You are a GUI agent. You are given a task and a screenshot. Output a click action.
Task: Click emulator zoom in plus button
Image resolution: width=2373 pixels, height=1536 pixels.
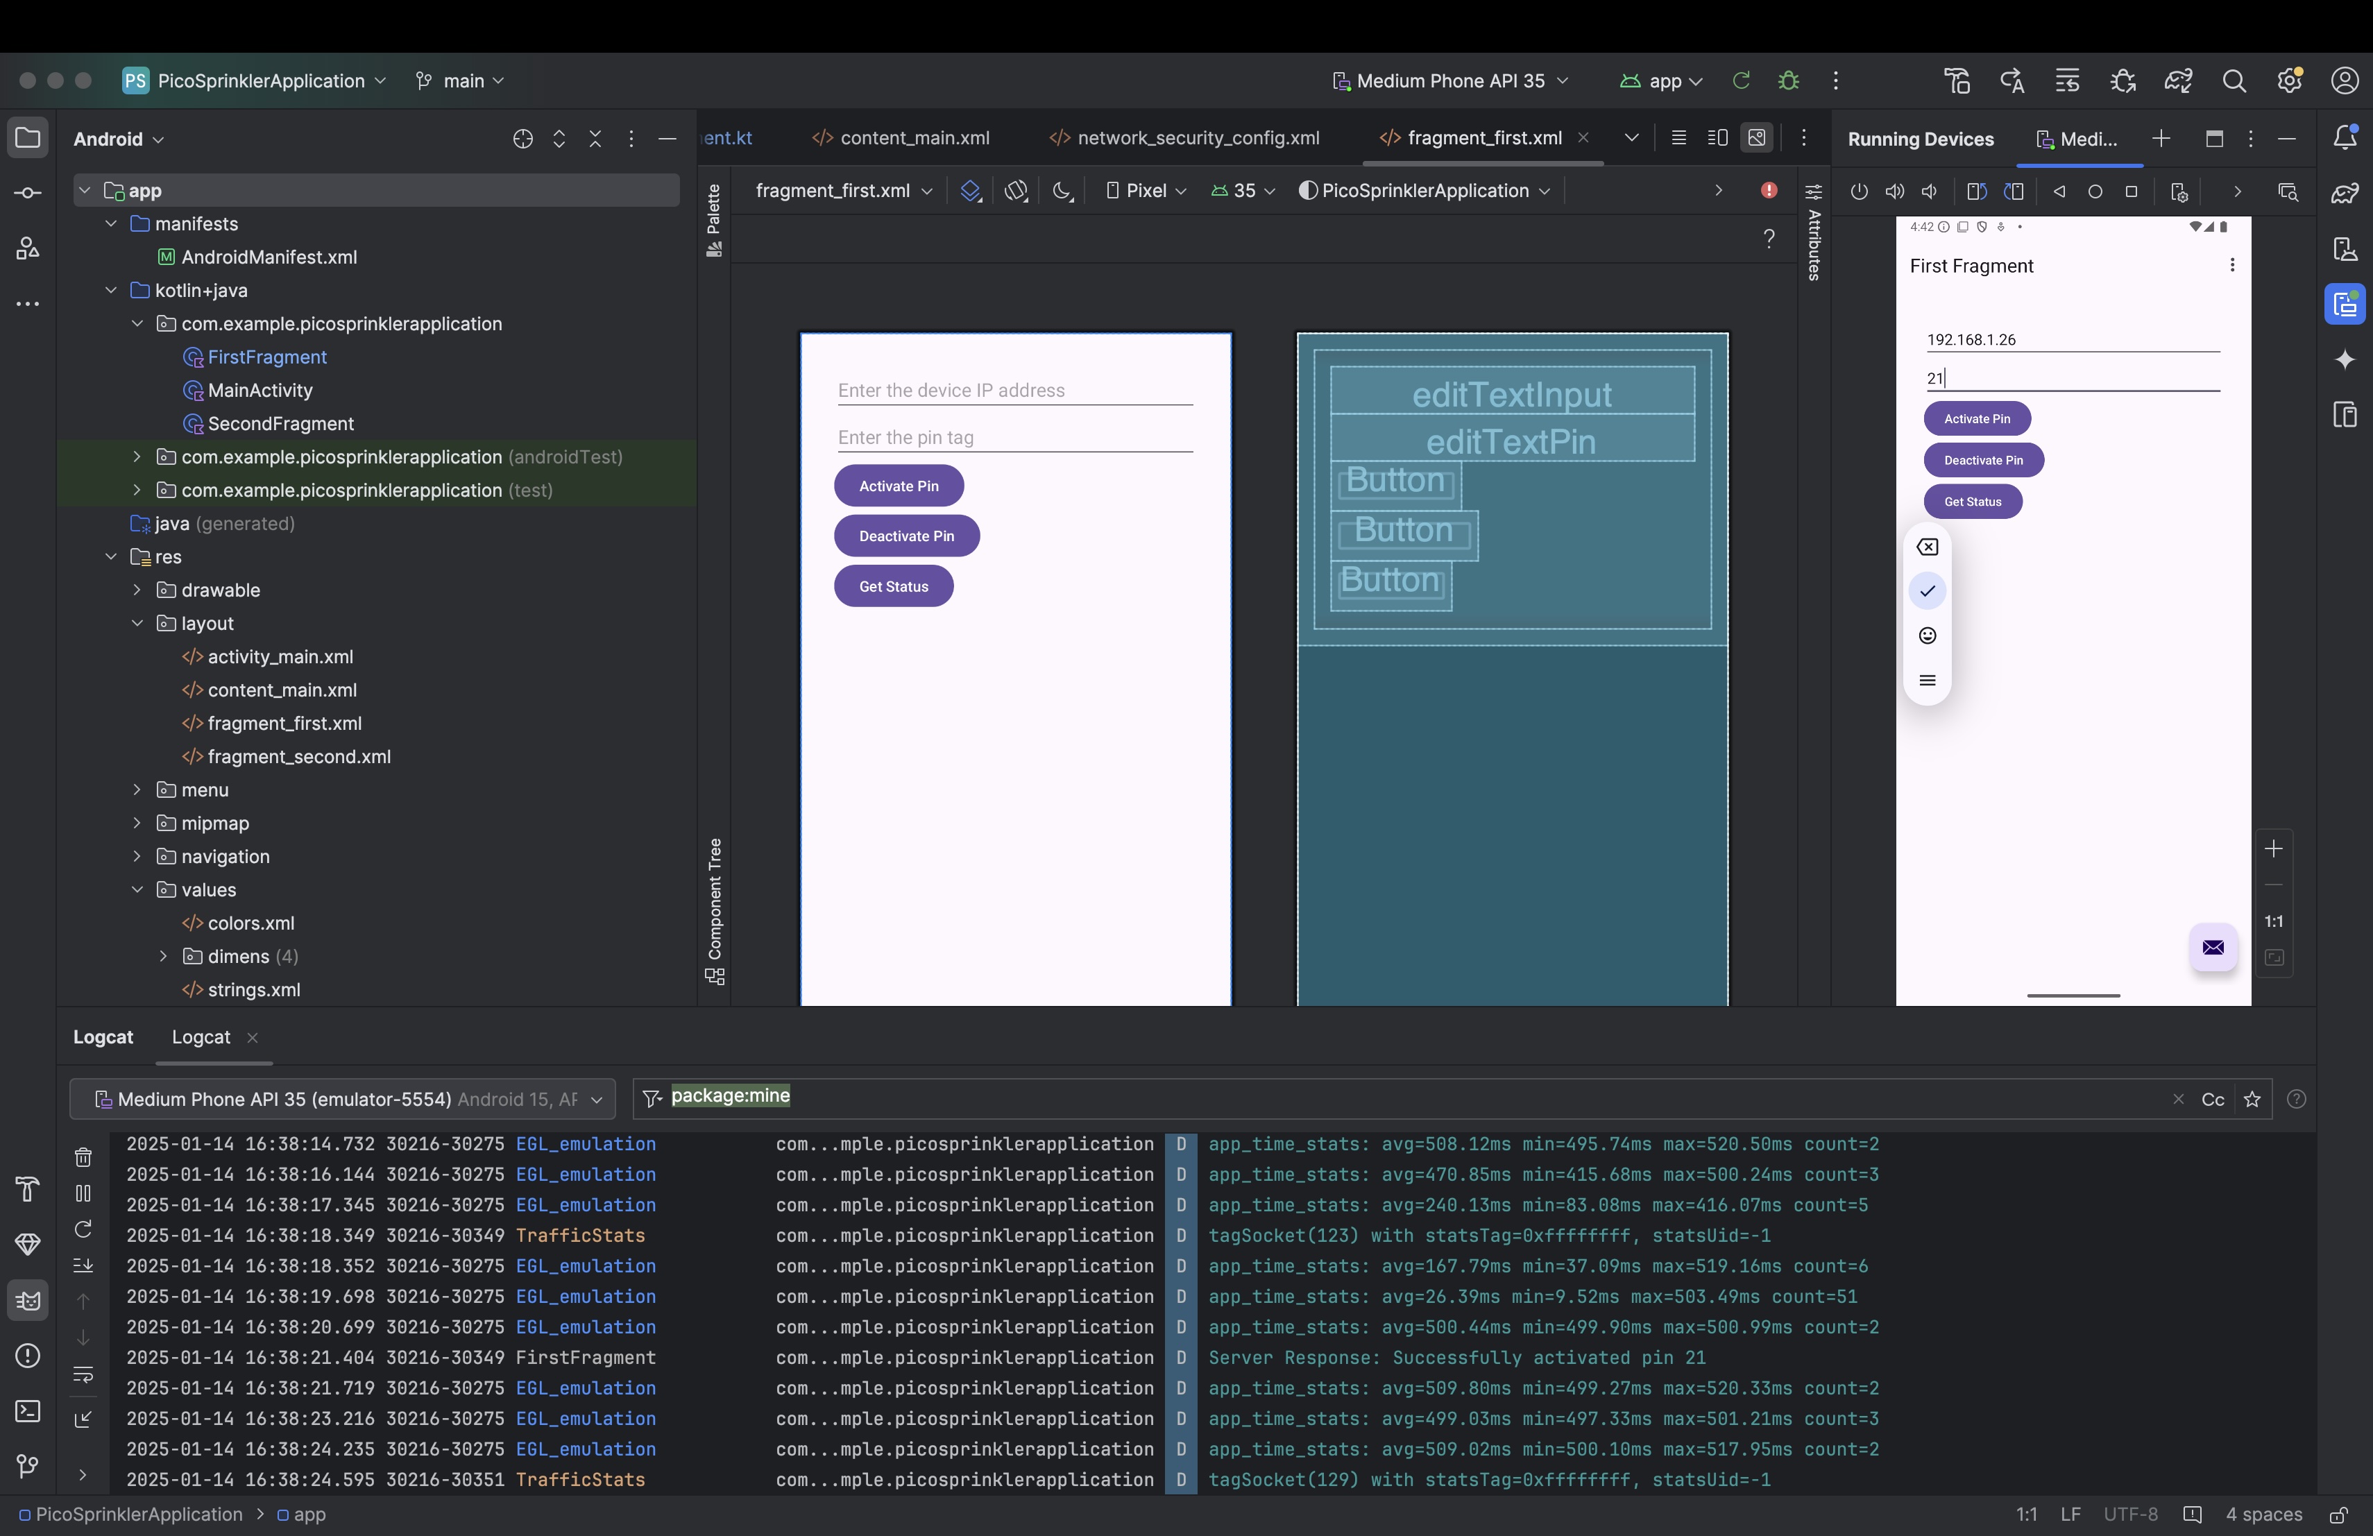pyautogui.click(x=2273, y=848)
